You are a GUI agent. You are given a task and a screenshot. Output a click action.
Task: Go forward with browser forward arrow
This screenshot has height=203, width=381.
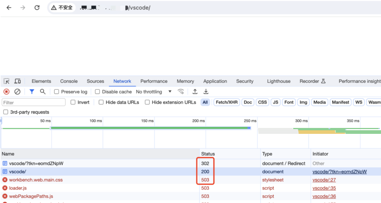[x=23, y=8]
